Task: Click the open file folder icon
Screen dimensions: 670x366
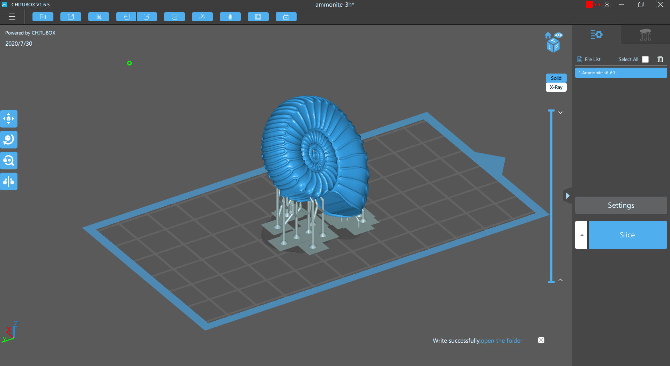Action: coord(43,17)
